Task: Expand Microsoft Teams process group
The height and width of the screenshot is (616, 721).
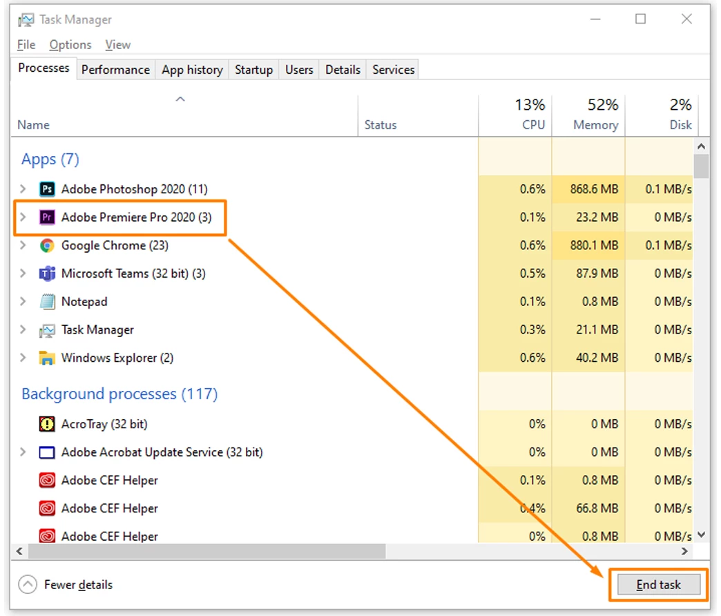Action: click(x=23, y=273)
